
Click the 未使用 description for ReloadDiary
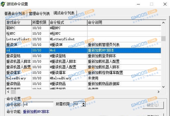click(x=124, y=78)
